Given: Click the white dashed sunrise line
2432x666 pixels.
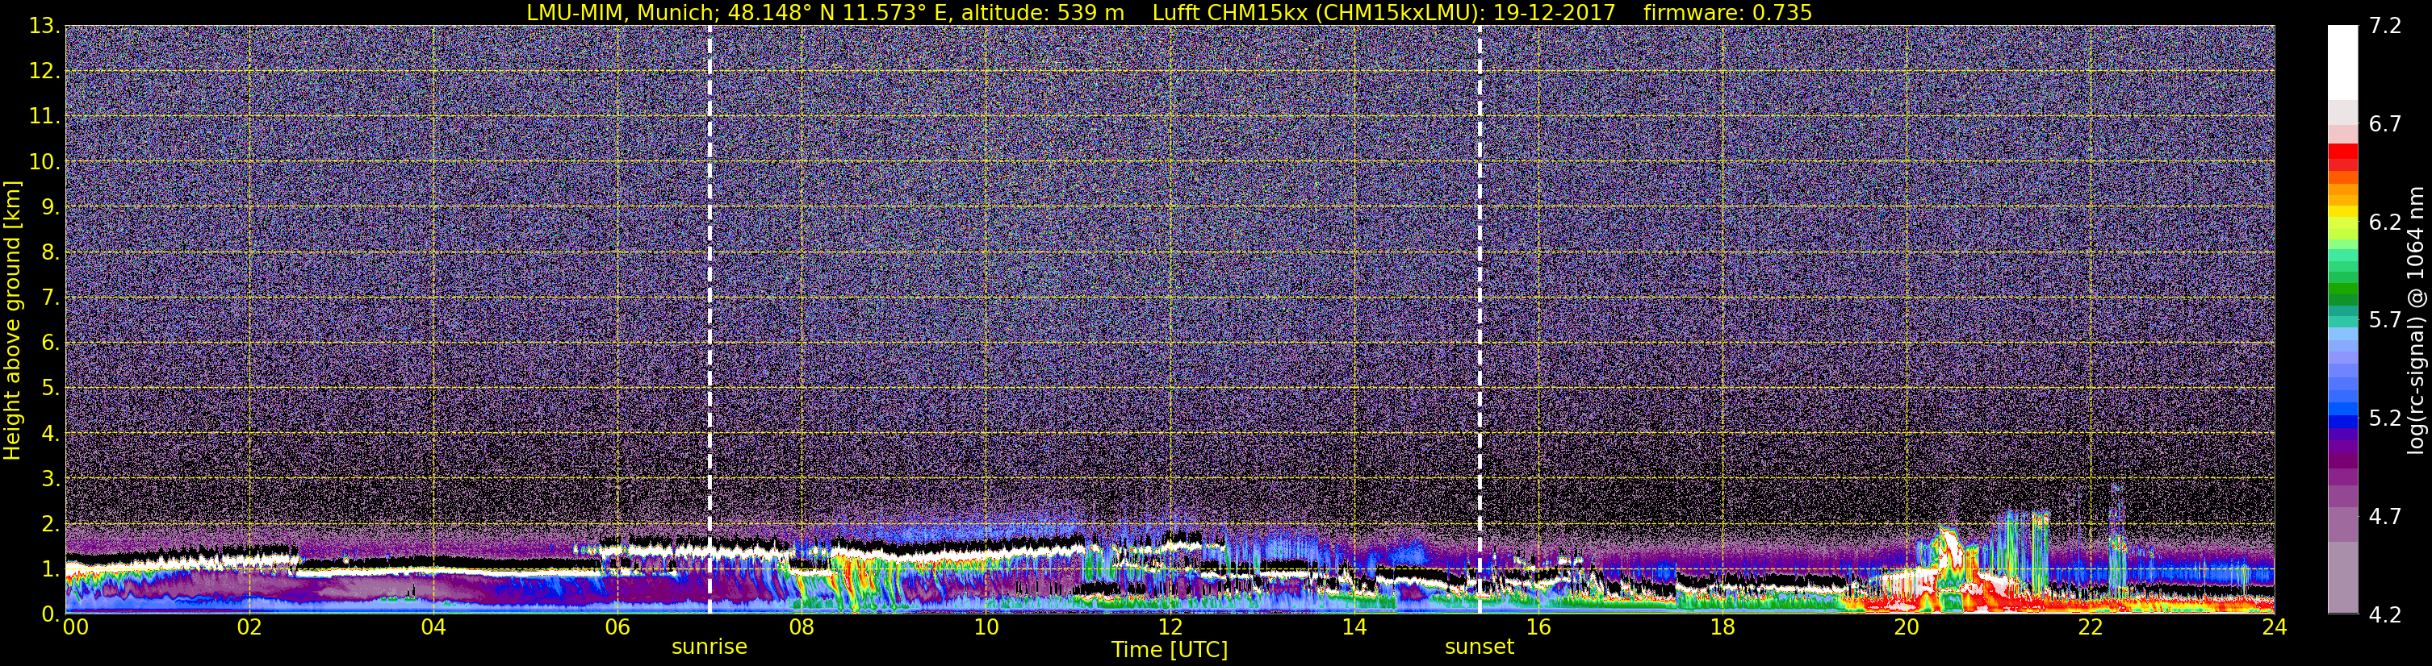Looking at the screenshot, I should (x=709, y=318).
